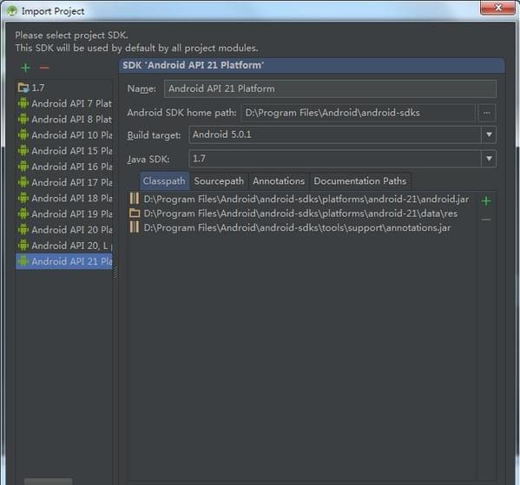The height and width of the screenshot is (485, 520).
Task: Switch to the Classpath tab
Action: 164,181
